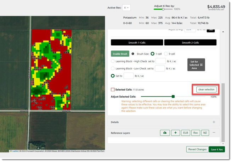
Task: Click the Set to lb K/ac input
Action: click(128, 76)
